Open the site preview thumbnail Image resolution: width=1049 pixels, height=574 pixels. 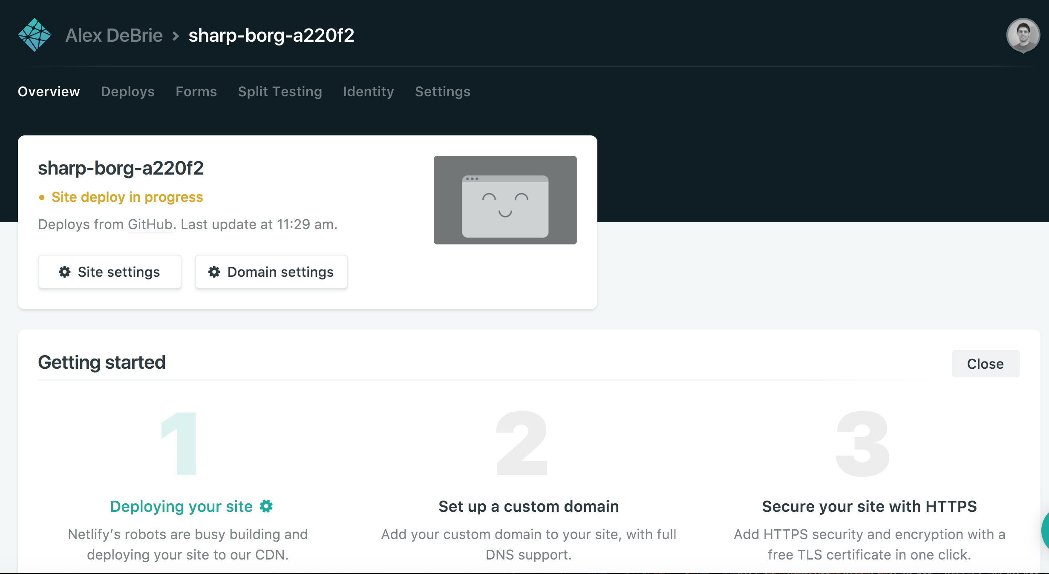click(505, 200)
